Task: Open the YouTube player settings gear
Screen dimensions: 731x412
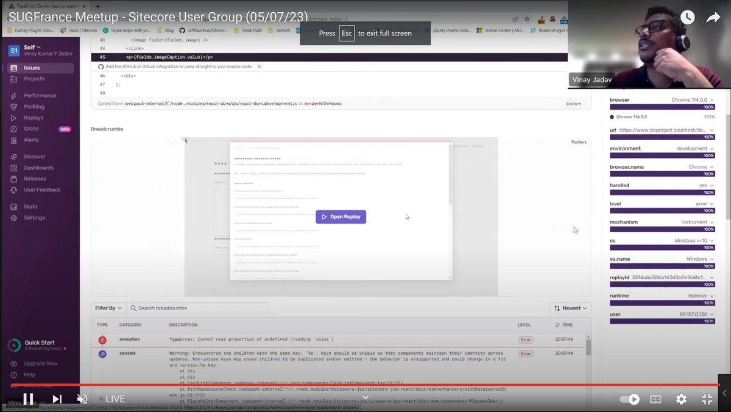Action: (681, 399)
